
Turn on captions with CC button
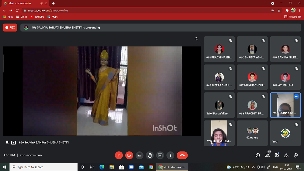coord(140,155)
